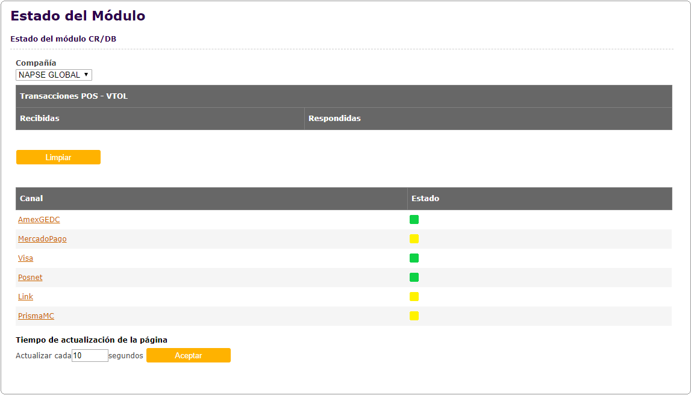Screen dimensions: 691x395
Task: Open the Posnet channel link
Action: [30, 278]
